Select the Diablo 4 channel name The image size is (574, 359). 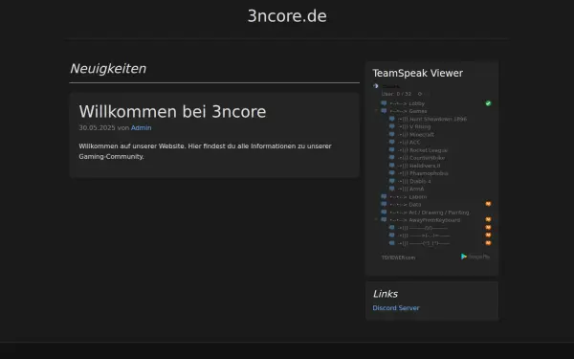[420, 181]
